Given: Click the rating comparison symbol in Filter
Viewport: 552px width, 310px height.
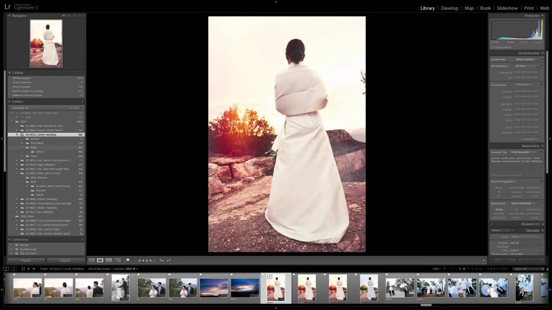Looking at the screenshot, I should (x=460, y=269).
